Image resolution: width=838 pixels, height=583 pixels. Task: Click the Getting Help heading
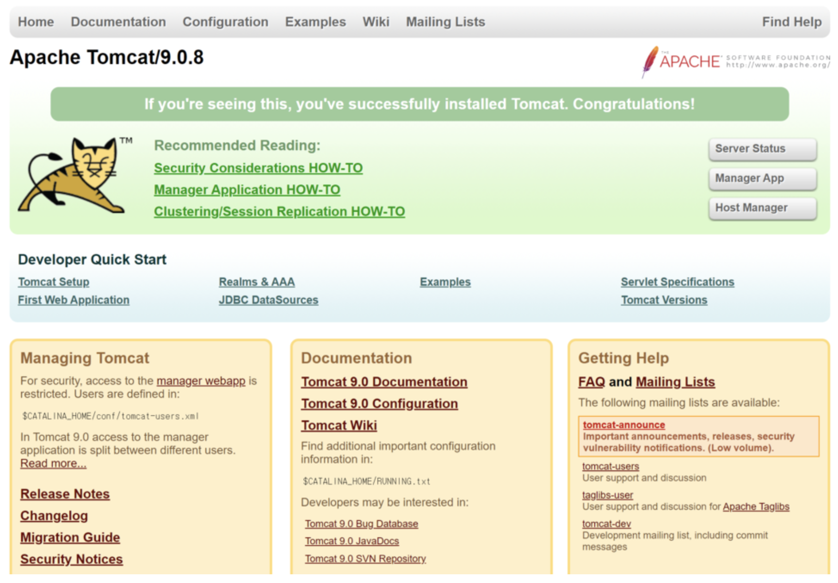(623, 358)
